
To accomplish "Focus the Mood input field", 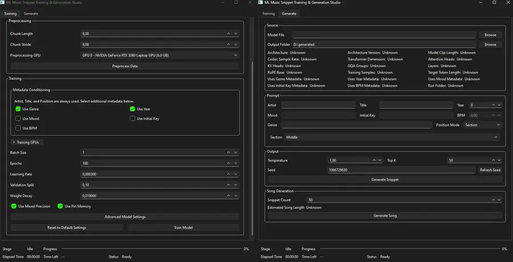I will (x=318, y=115).
